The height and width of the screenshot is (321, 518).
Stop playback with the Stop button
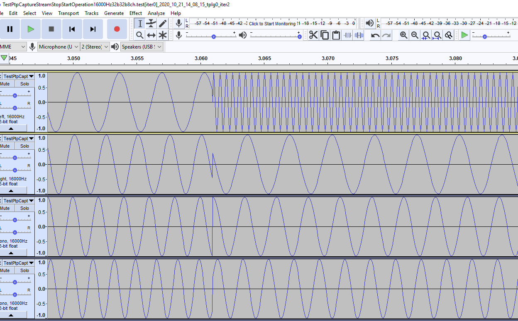[x=51, y=29]
